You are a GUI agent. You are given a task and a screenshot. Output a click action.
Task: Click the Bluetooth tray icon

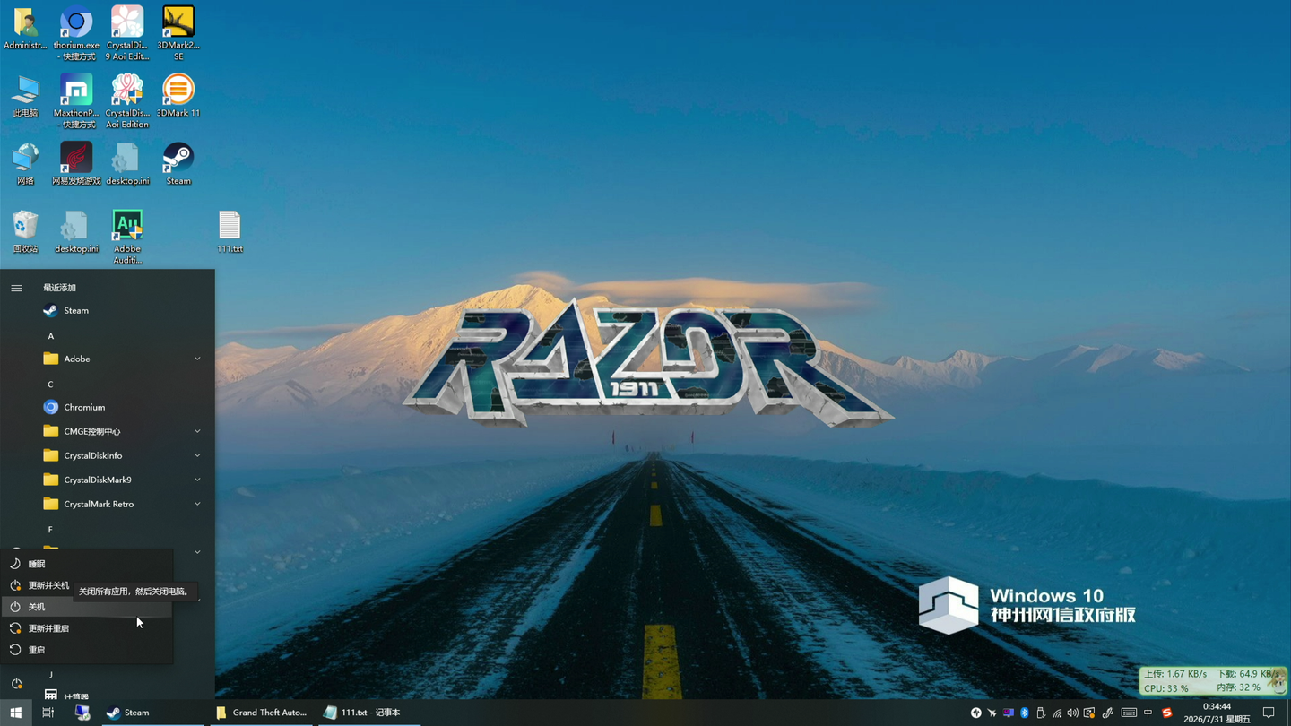(1025, 713)
